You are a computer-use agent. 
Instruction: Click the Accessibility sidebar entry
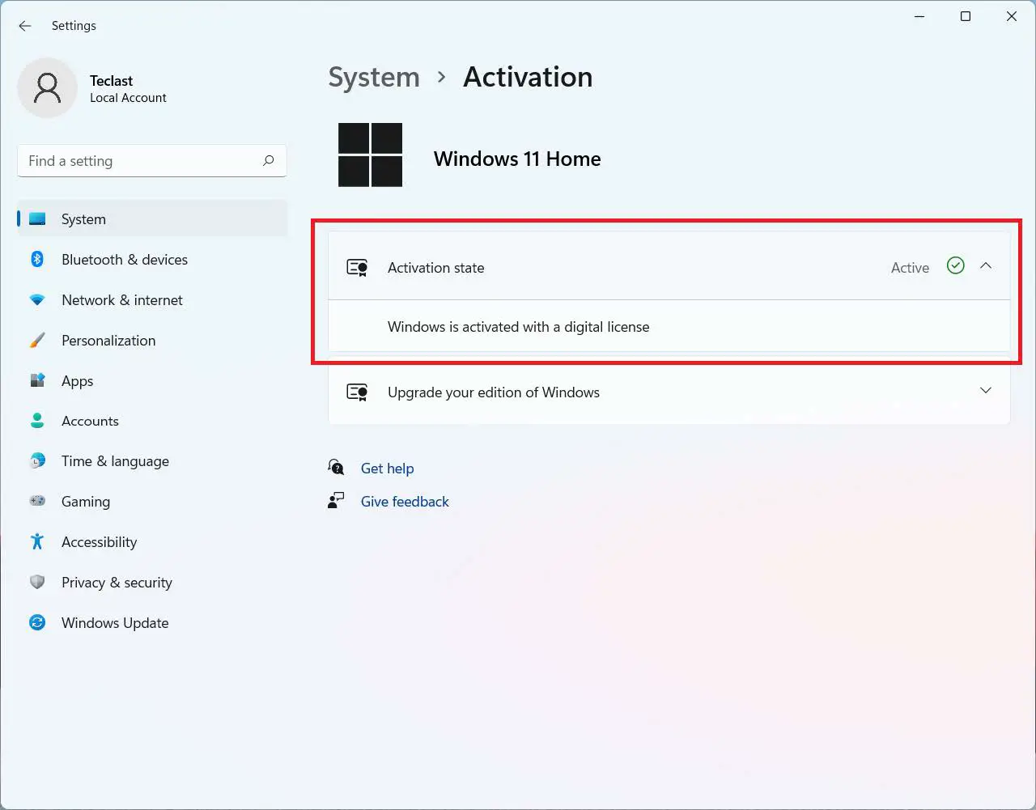click(99, 542)
